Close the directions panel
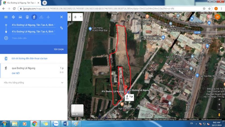 [62, 17]
